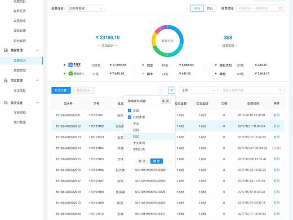Click the search content input box
293x220 pixels.
252,90
